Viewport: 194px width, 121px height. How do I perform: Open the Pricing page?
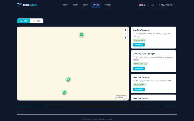(x=107, y=5)
